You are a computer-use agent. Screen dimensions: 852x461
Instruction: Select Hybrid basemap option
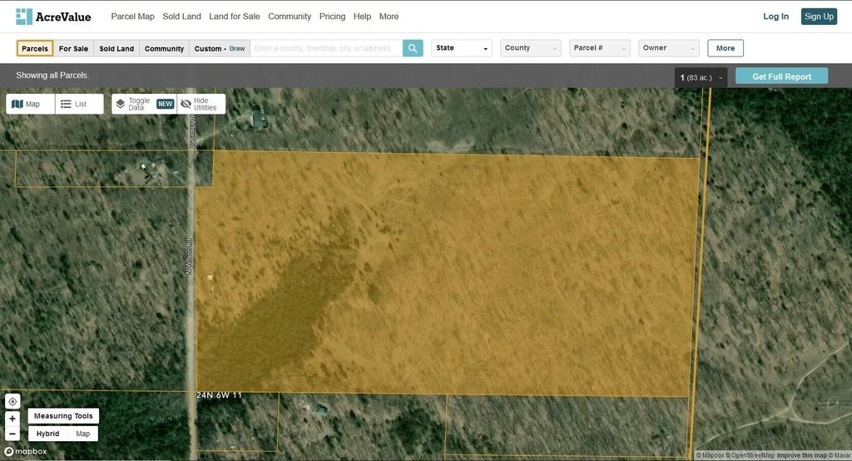[47, 434]
